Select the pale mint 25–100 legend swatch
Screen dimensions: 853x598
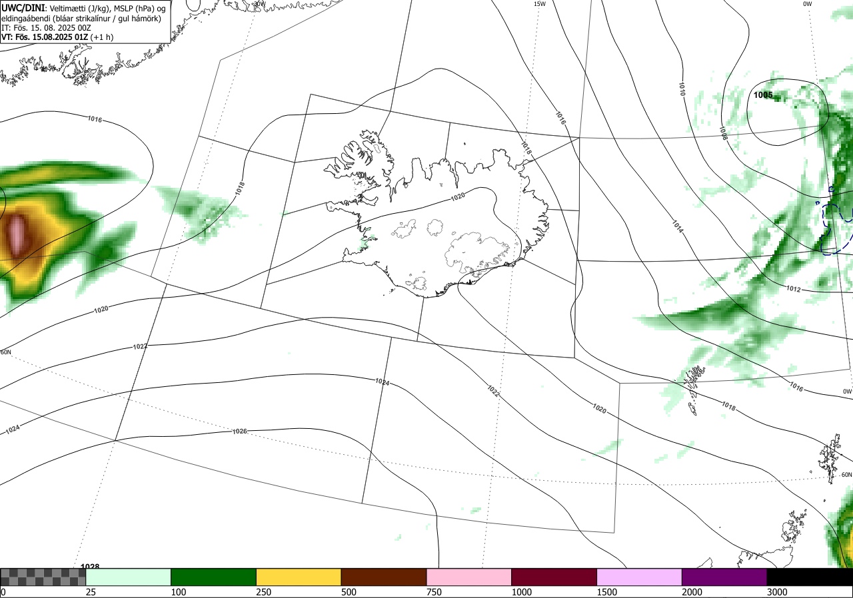coord(129,577)
